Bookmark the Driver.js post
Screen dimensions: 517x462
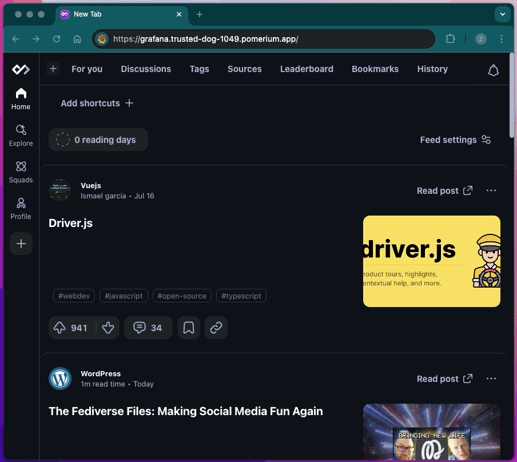coord(188,327)
